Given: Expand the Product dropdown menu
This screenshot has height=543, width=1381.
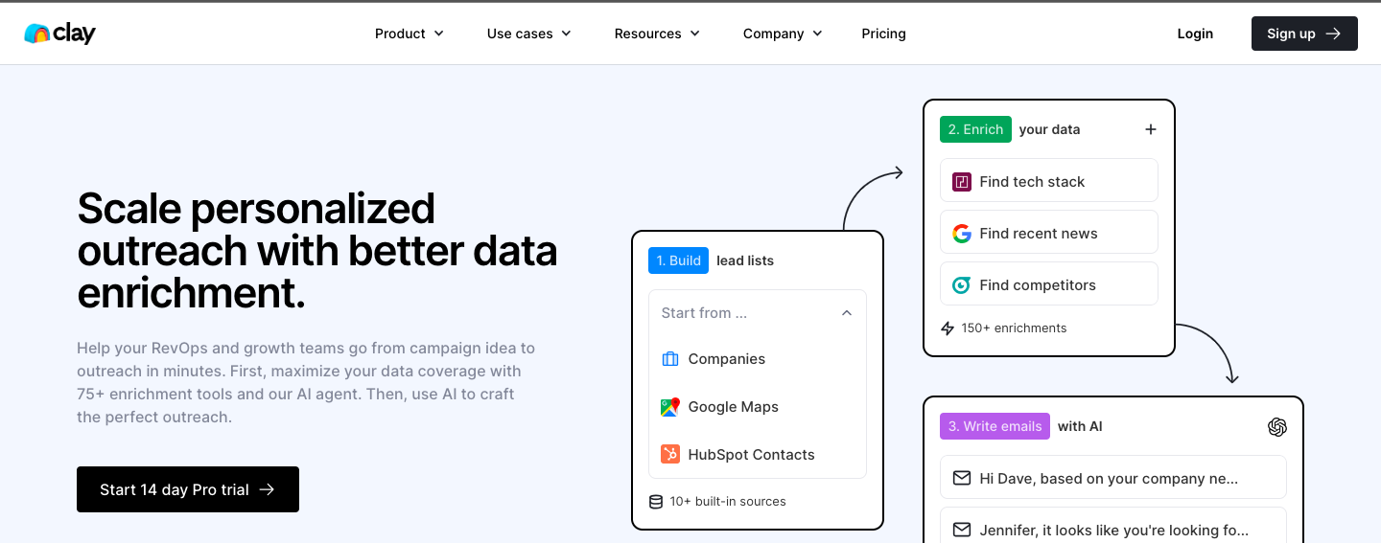Looking at the screenshot, I should click(410, 34).
